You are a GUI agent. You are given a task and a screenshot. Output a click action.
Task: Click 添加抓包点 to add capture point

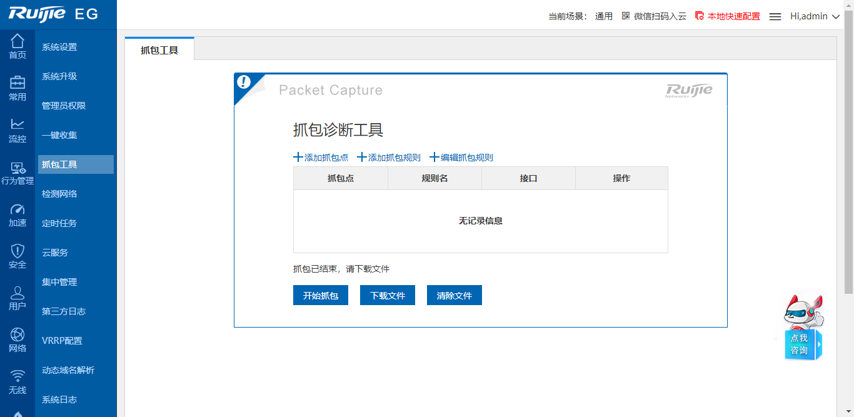click(x=321, y=158)
